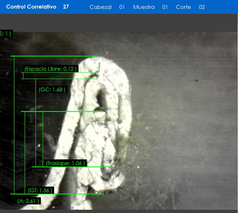
Task: Select the topmost green horizontal measurement line
Action: 54,56
